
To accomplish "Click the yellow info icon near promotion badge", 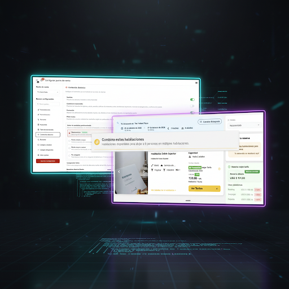I will pos(219,169).
